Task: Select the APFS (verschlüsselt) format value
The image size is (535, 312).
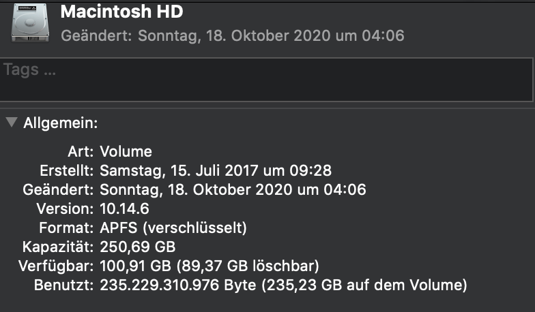Action: pos(173,227)
